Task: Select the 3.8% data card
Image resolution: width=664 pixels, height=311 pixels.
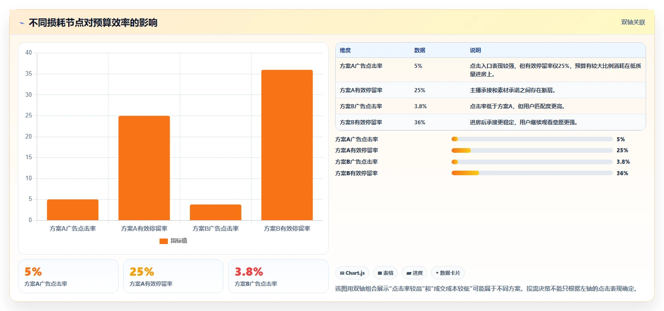Action: coord(278,276)
